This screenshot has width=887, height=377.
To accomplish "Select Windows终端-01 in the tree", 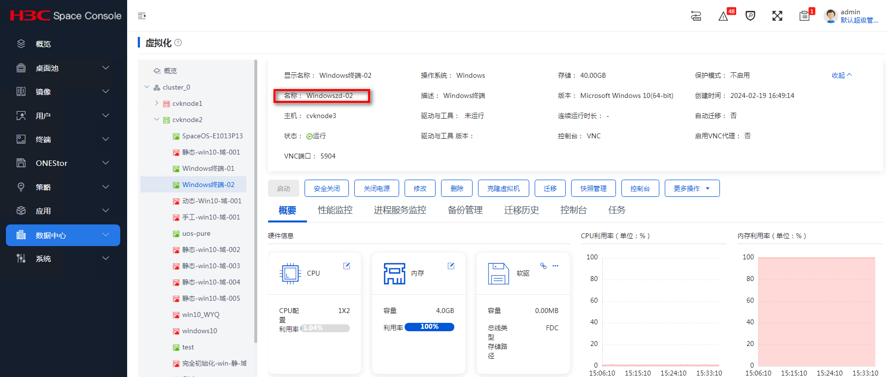I will point(208,168).
